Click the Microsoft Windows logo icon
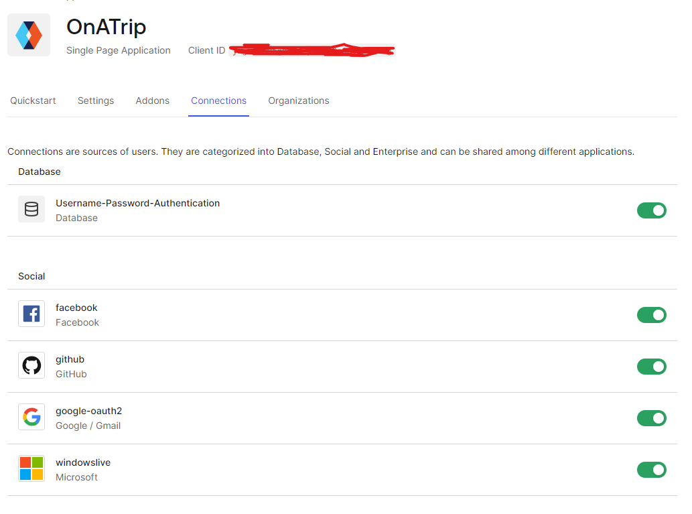 tap(31, 468)
